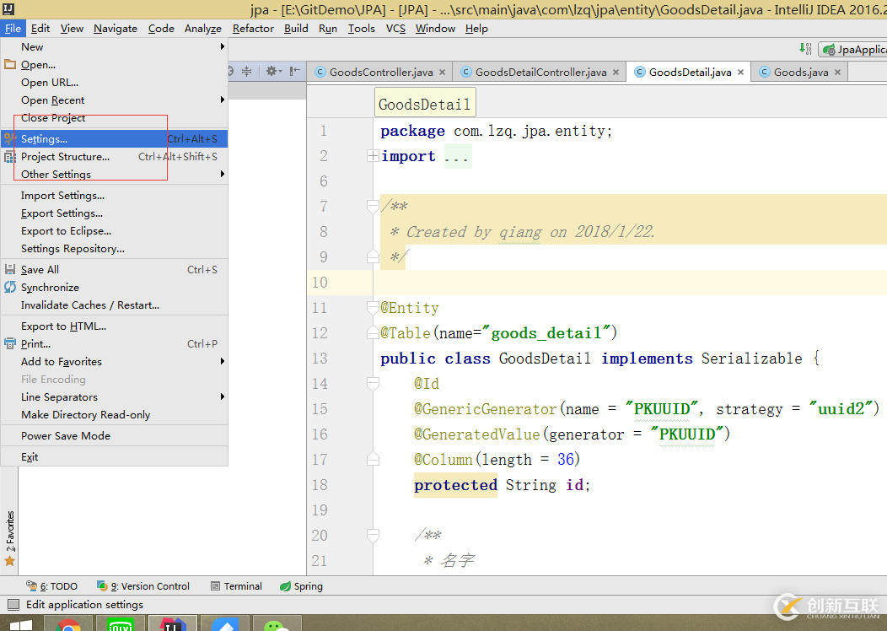Open iQIYI from the taskbar
Image resolution: width=887 pixels, height=631 pixels.
pyautogui.click(x=121, y=623)
